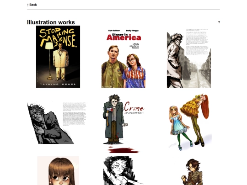Open Stop Making Sense Talking Heads poster
The width and height of the screenshot is (247, 185).
tap(58, 57)
